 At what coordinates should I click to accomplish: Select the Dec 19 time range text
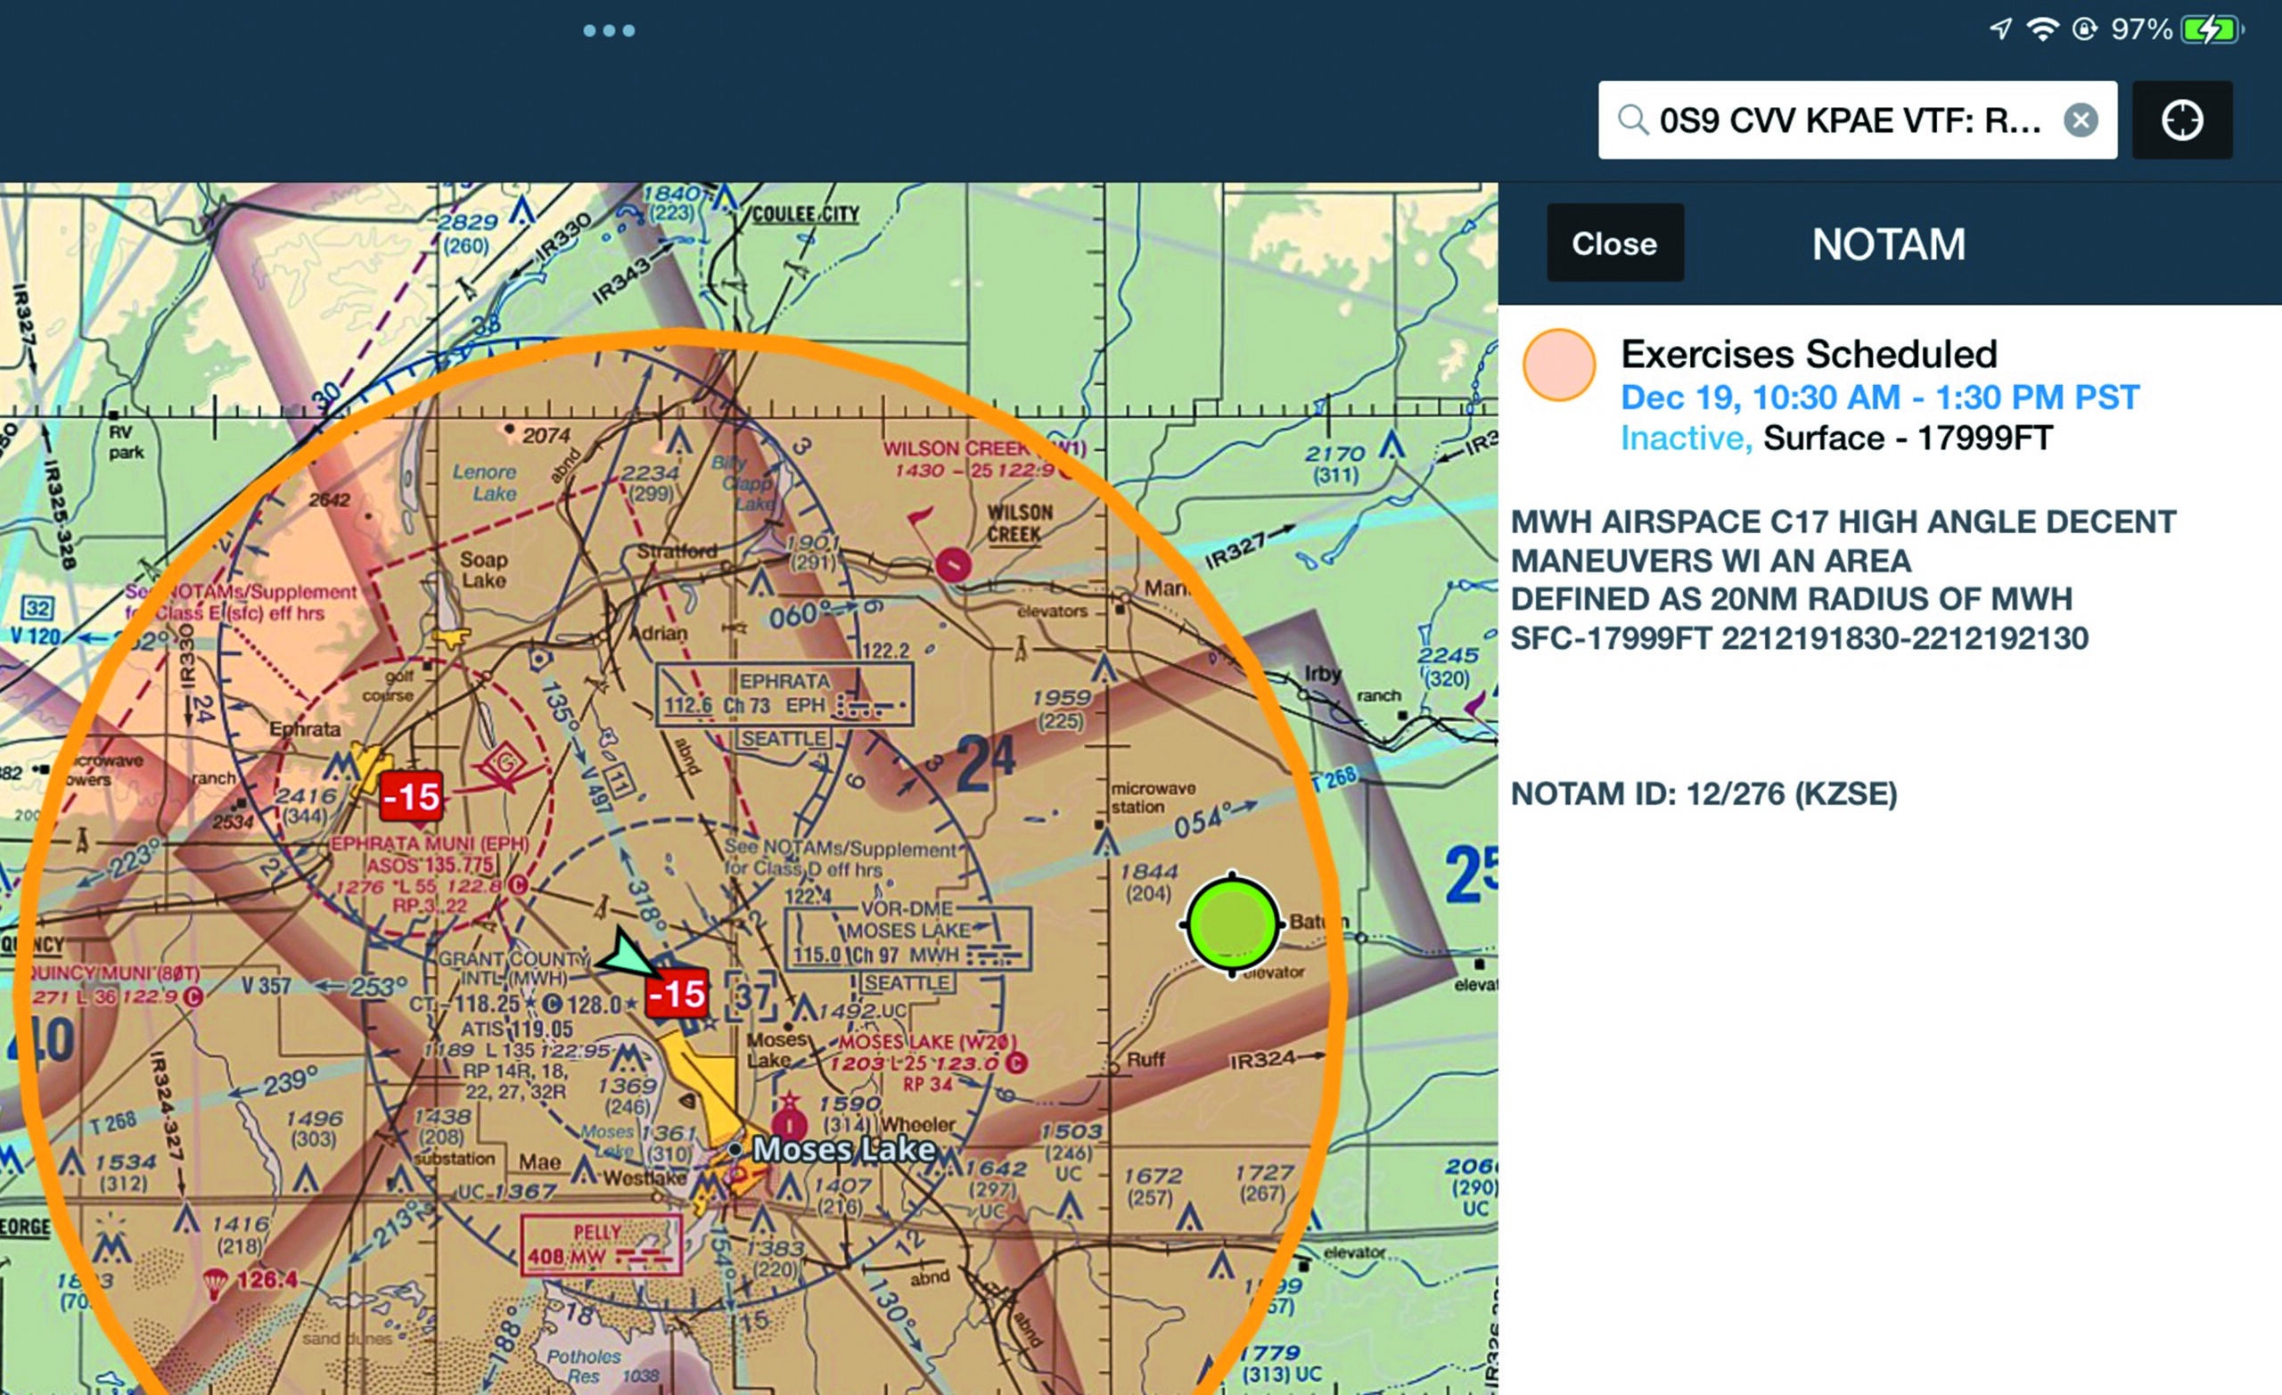coord(1879,398)
